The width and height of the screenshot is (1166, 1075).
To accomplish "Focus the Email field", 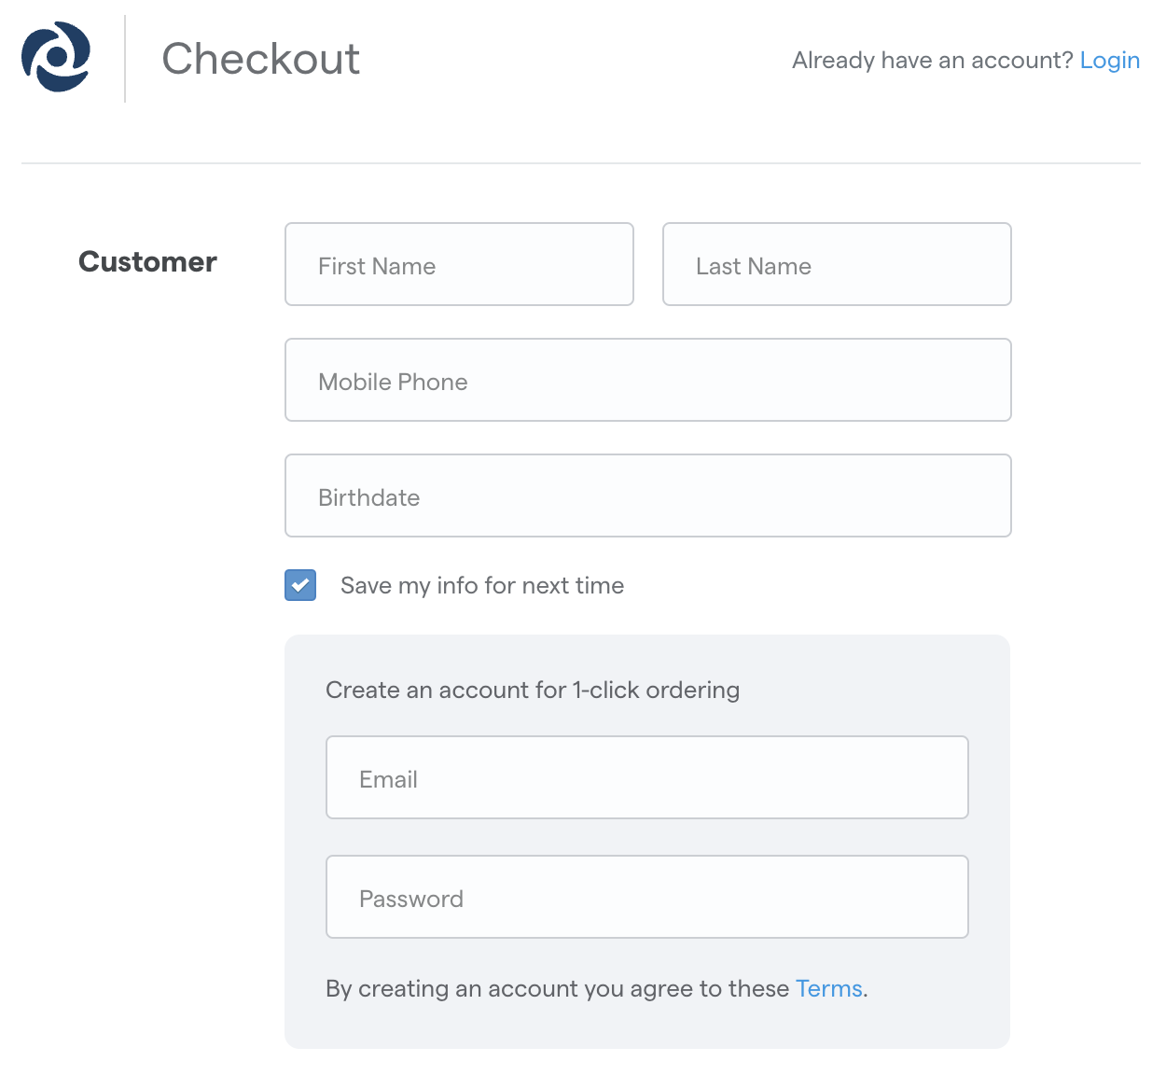I will pyautogui.click(x=647, y=777).
